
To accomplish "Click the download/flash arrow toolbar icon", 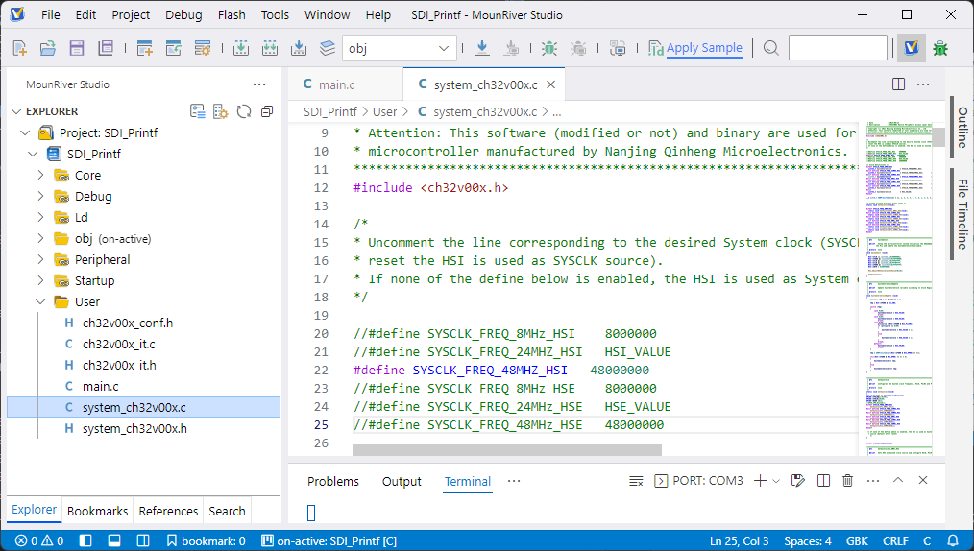I will [482, 48].
